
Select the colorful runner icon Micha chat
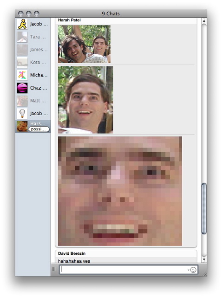click(33, 75)
